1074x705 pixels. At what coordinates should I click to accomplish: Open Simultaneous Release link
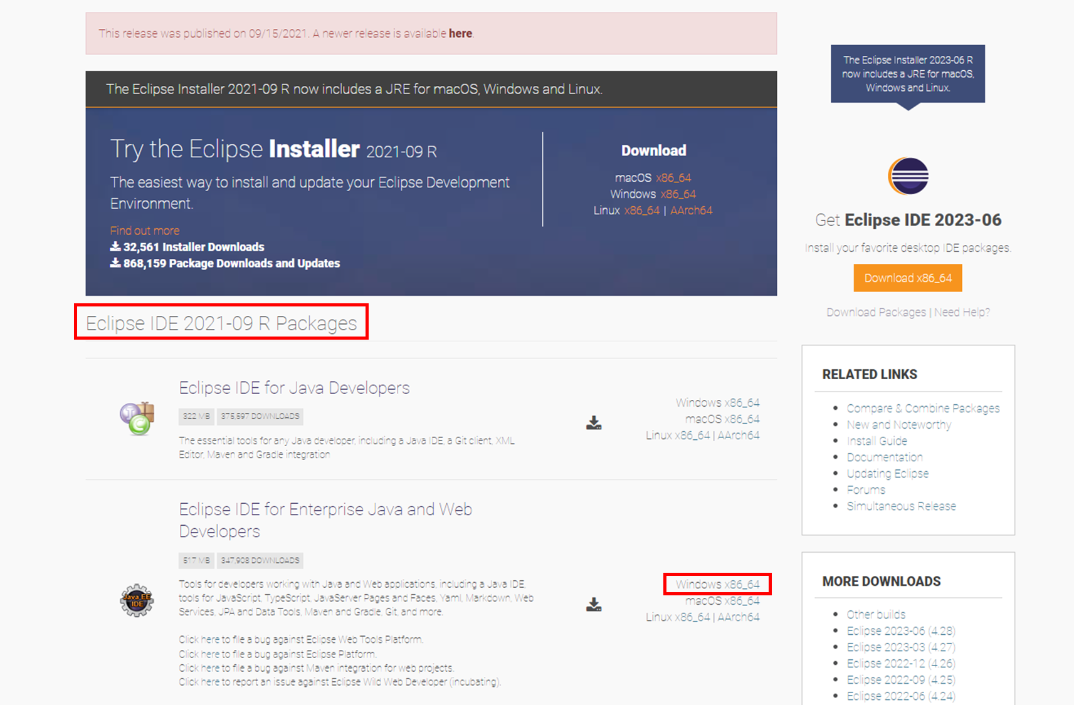pyautogui.click(x=901, y=506)
